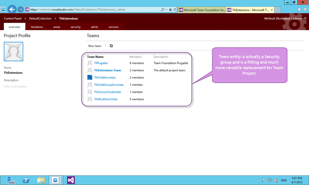
Task: Click '6 members' for TfPlugable
Action: click(x=137, y=63)
